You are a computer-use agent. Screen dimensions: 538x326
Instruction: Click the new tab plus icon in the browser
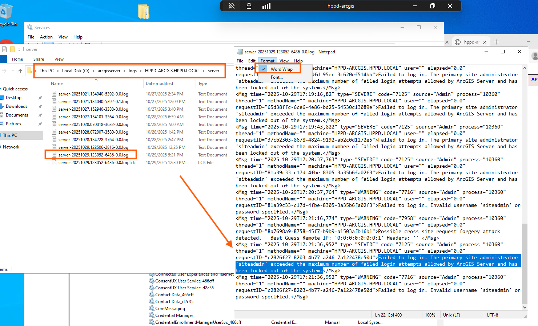(x=497, y=42)
